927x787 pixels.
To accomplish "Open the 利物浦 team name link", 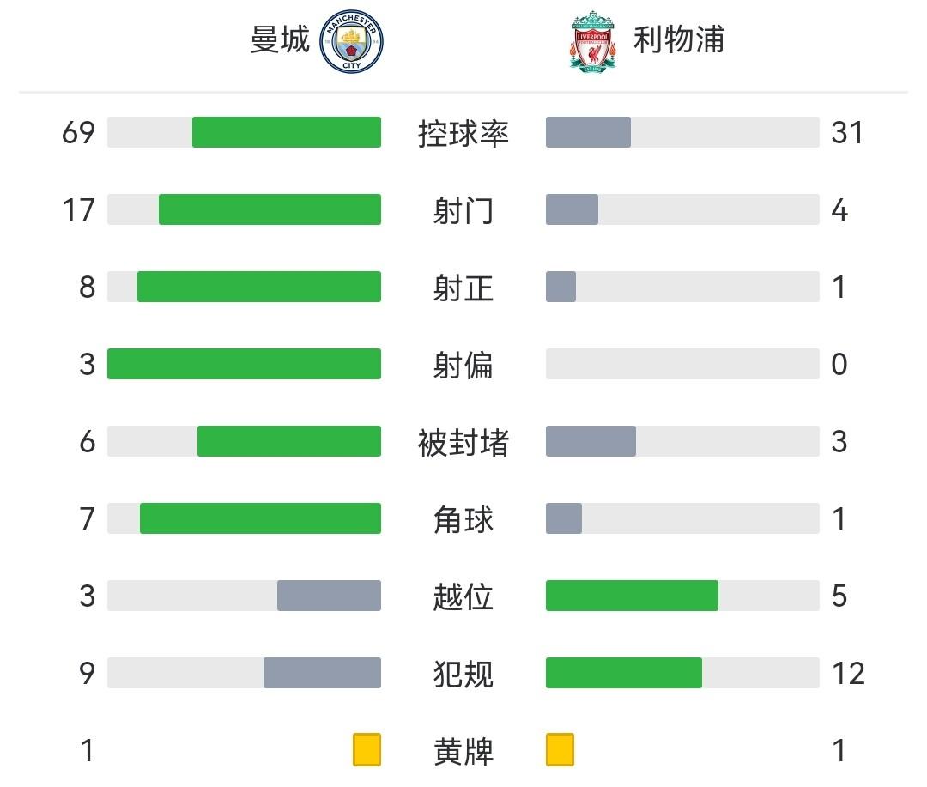I will (678, 40).
